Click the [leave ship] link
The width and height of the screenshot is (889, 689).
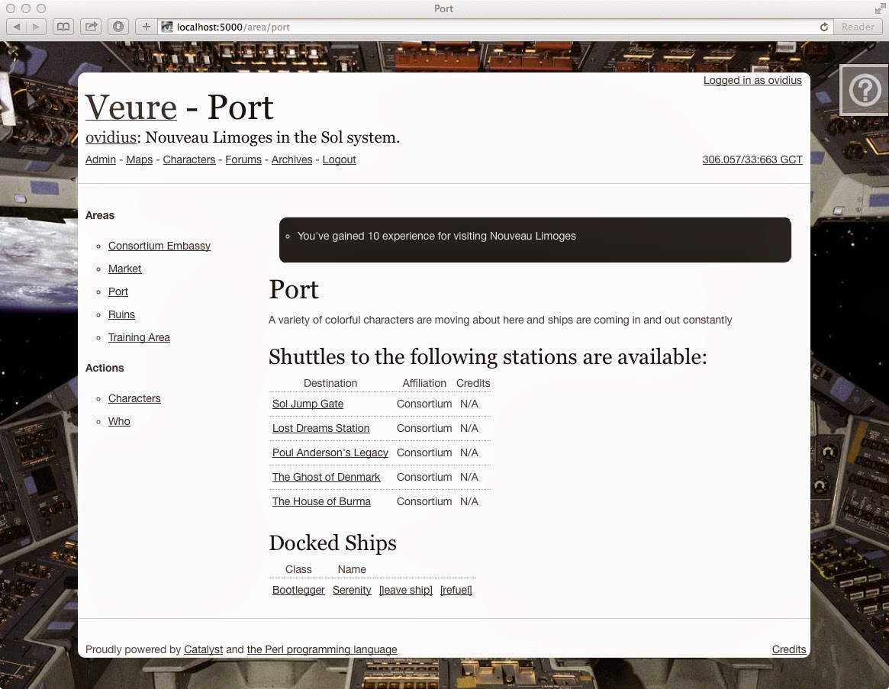pos(405,590)
